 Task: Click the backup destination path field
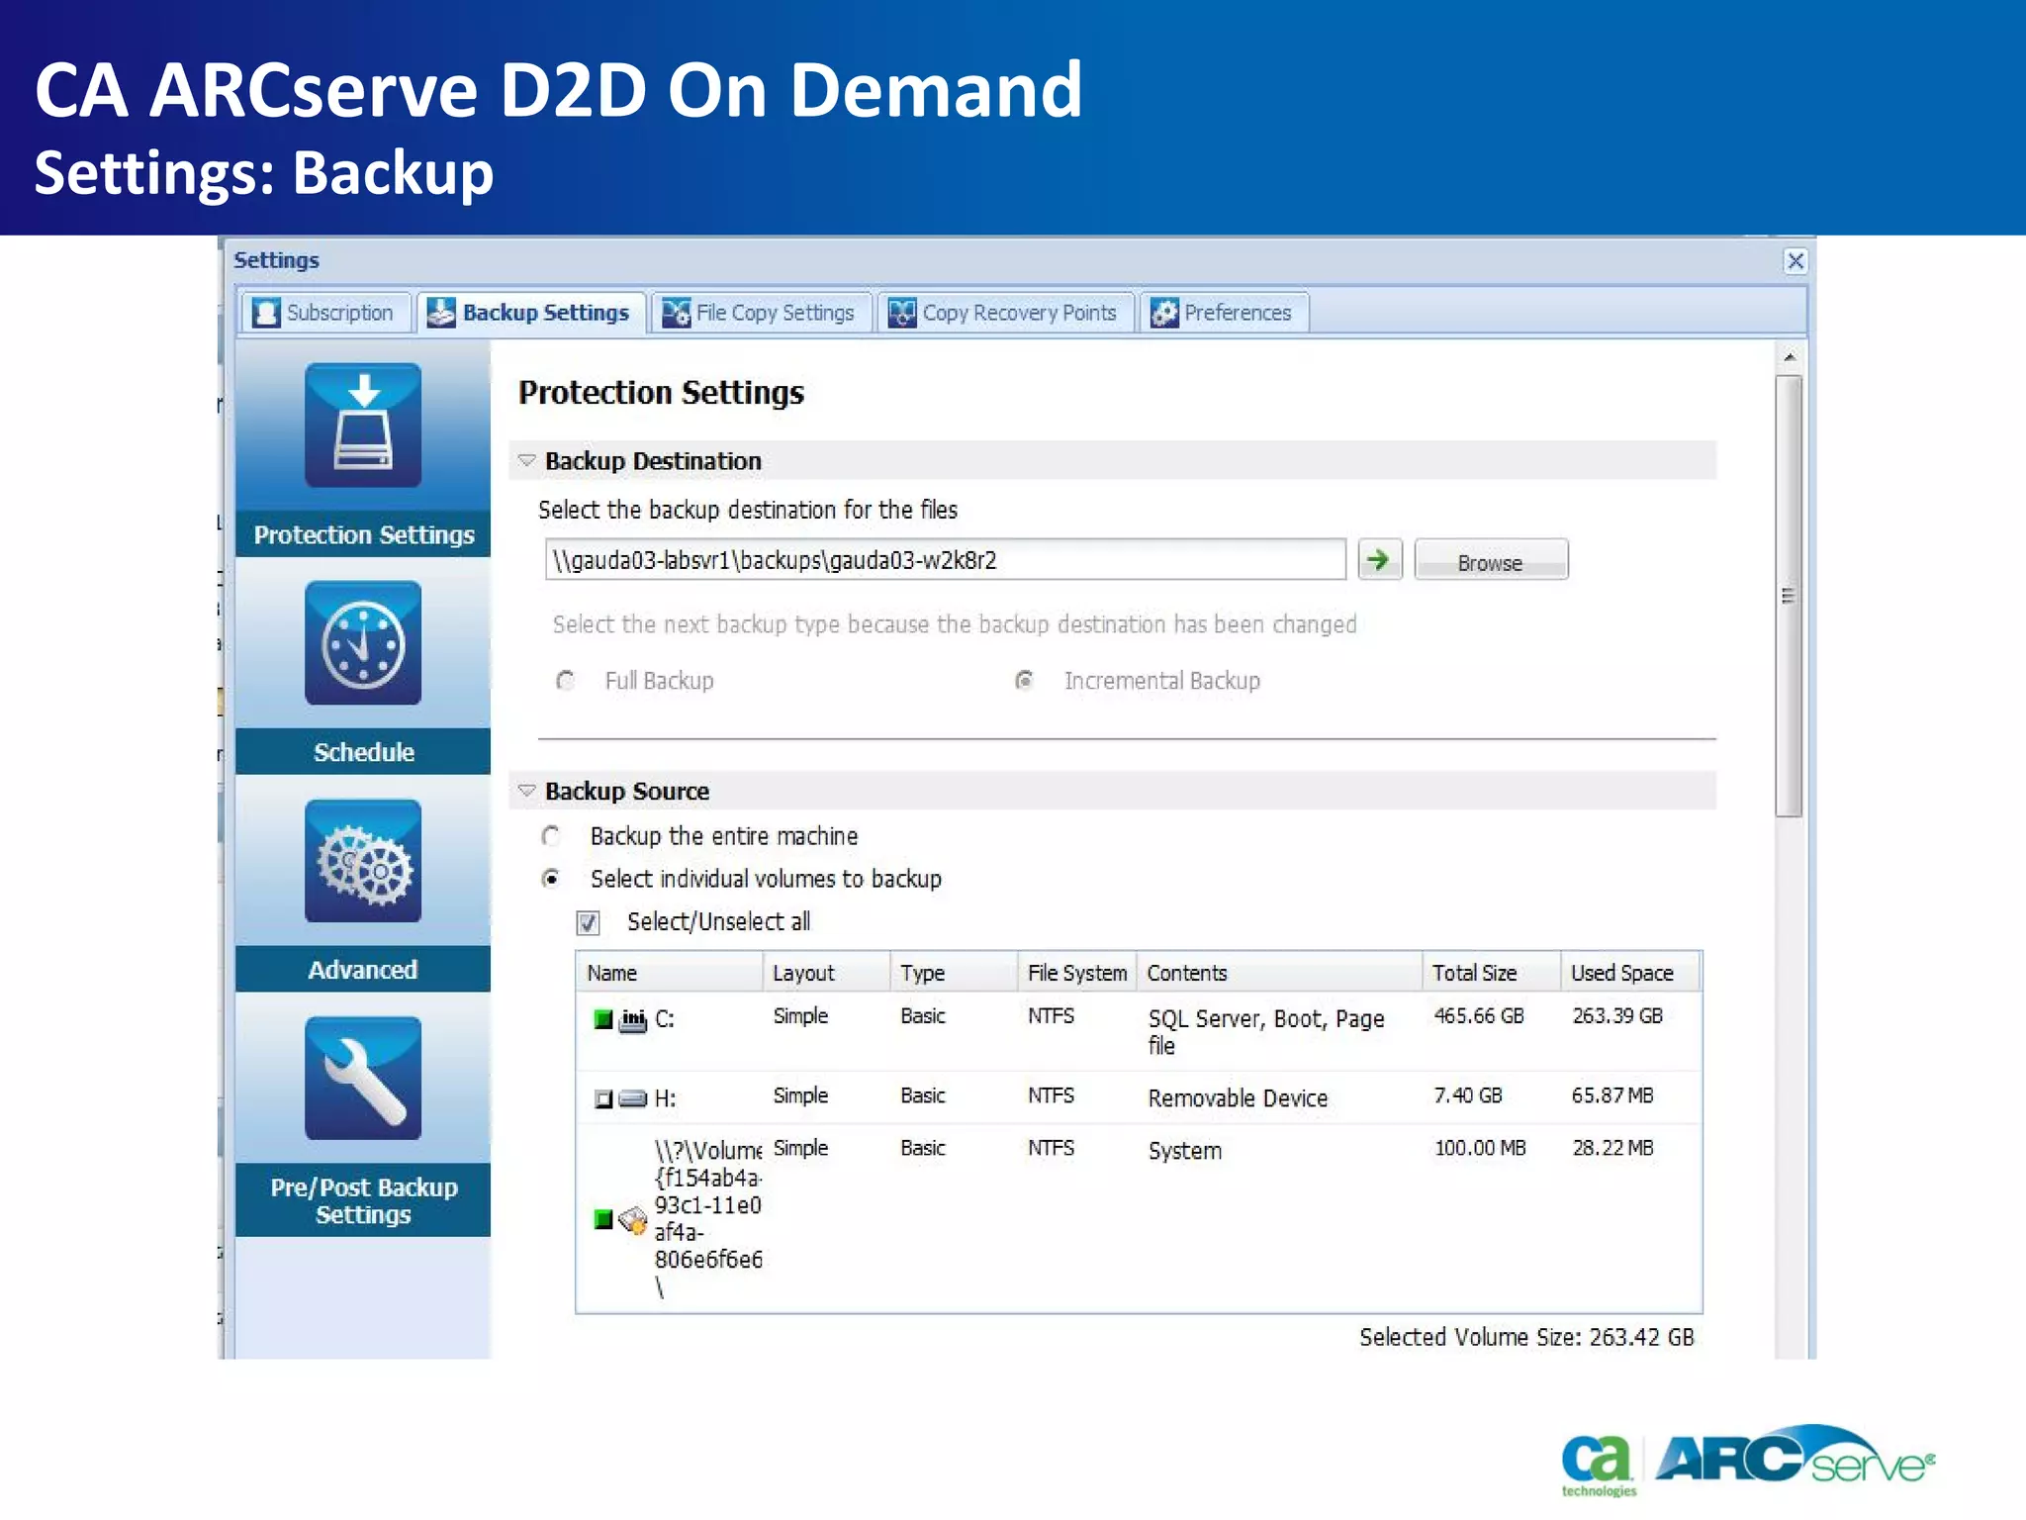coord(945,560)
